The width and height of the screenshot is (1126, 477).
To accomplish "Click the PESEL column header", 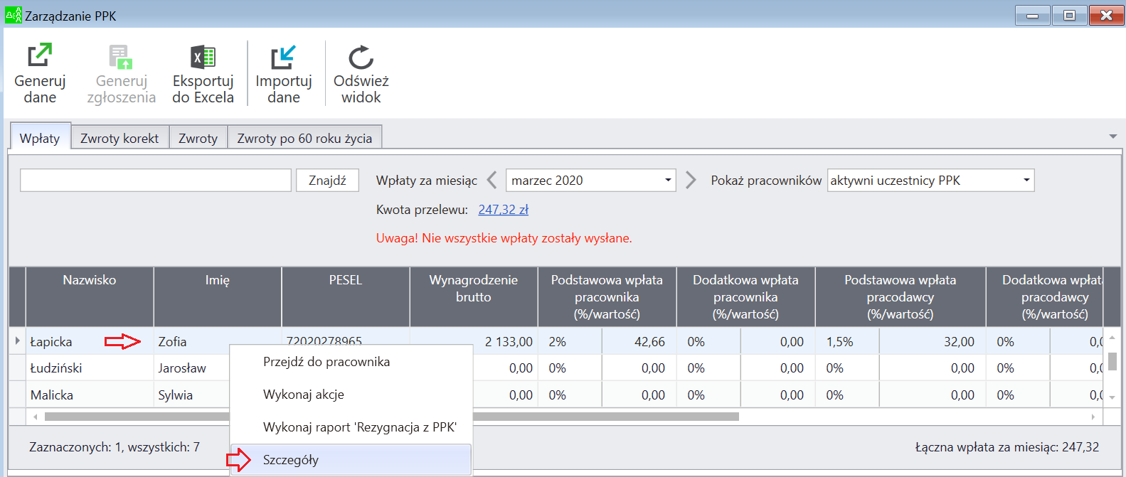I will 346,296.
